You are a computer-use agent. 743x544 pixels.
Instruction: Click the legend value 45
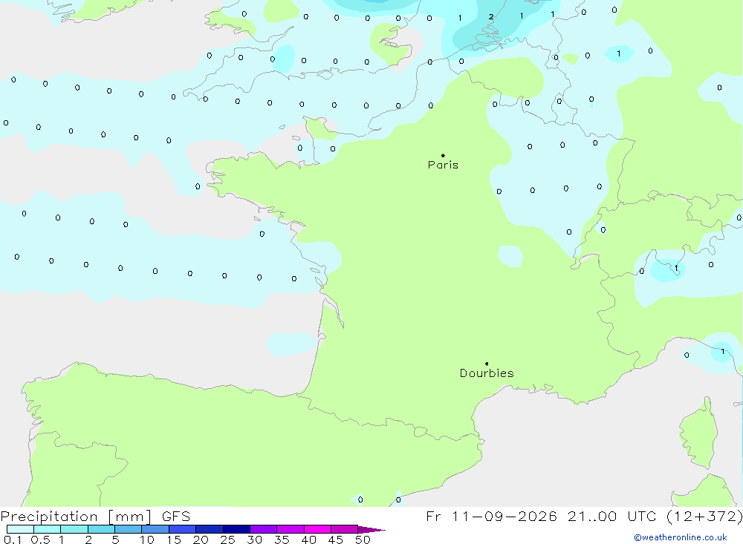click(336, 540)
